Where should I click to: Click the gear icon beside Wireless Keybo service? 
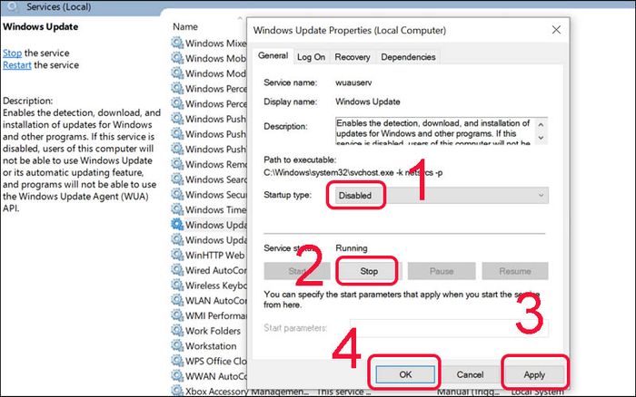pyautogui.click(x=177, y=285)
